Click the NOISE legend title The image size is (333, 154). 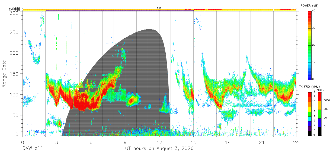[x=321, y=90]
